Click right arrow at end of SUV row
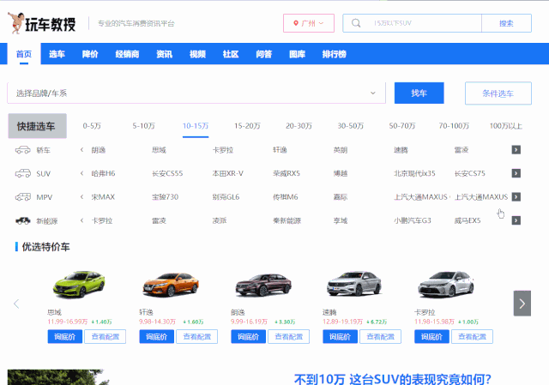Image resolution: width=549 pixels, height=385 pixels. tap(516, 173)
